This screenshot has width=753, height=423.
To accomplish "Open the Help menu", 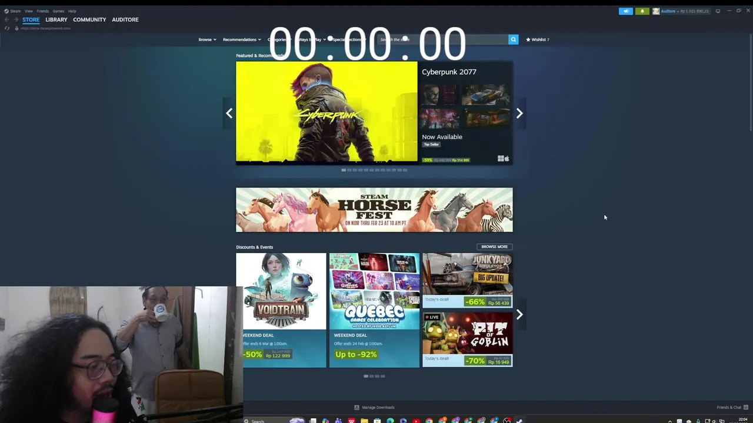I will 72,11.
